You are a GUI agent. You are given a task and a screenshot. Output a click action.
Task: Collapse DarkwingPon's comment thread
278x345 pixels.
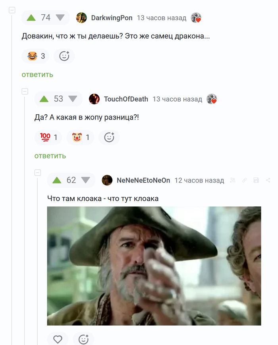[12, 10]
